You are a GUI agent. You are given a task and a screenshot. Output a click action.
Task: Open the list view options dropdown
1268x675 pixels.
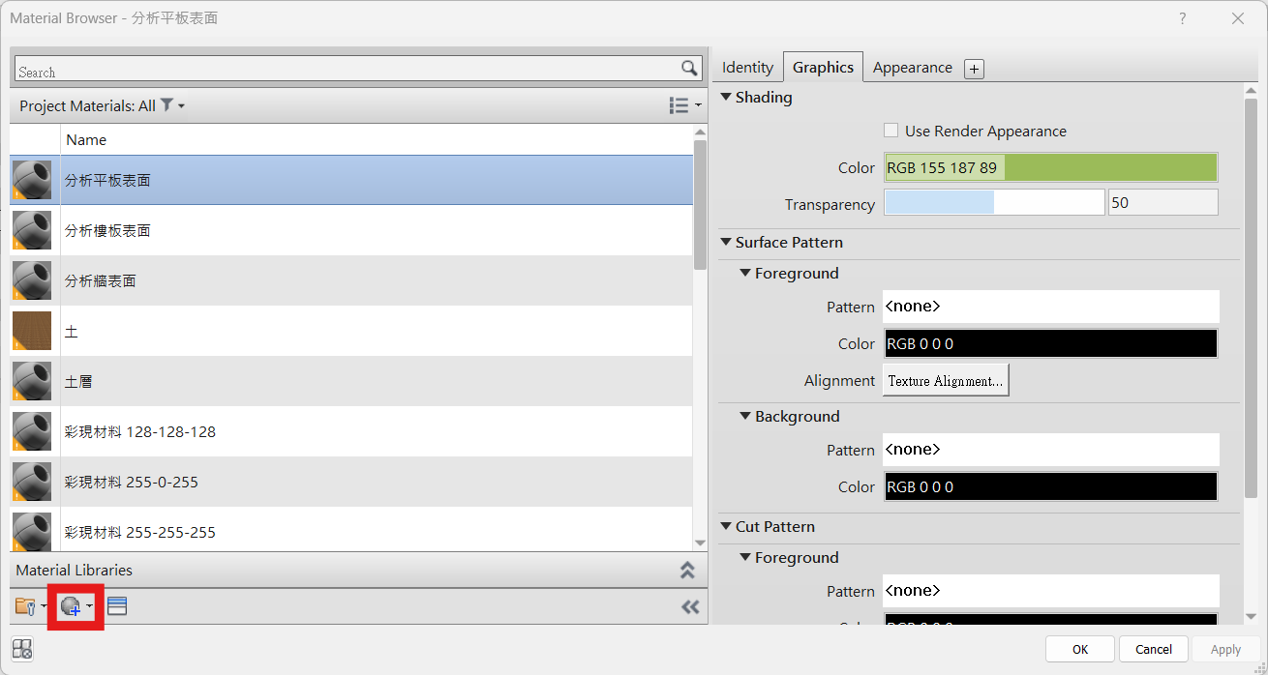pyautogui.click(x=683, y=105)
